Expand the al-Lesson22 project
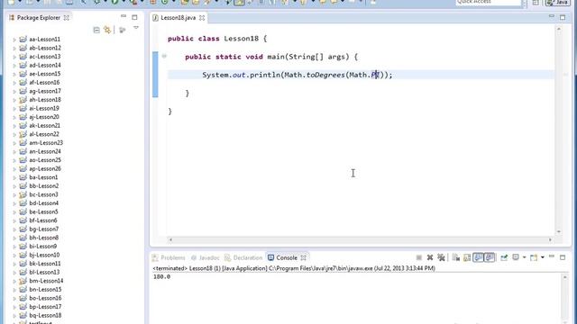 coord(14,134)
